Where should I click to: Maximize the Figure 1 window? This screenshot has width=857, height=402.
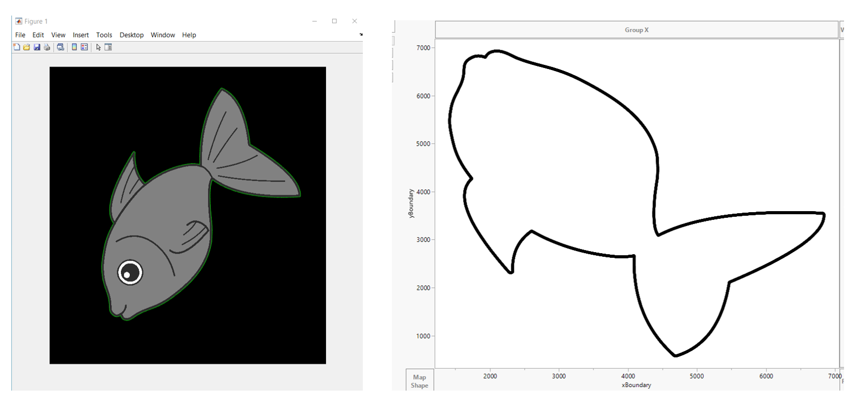pyautogui.click(x=334, y=21)
